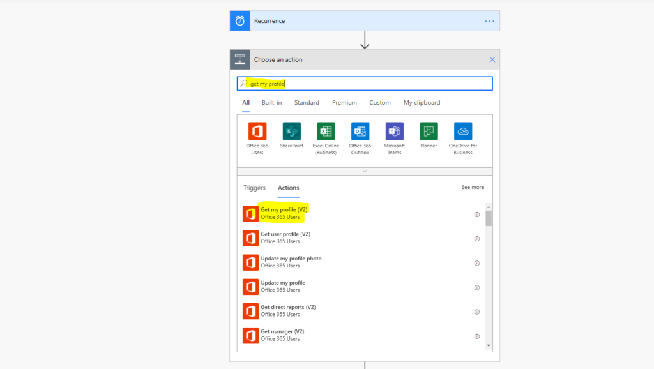Choose the Microsoft Teams connector
654x369 pixels.
coord(394,139)
